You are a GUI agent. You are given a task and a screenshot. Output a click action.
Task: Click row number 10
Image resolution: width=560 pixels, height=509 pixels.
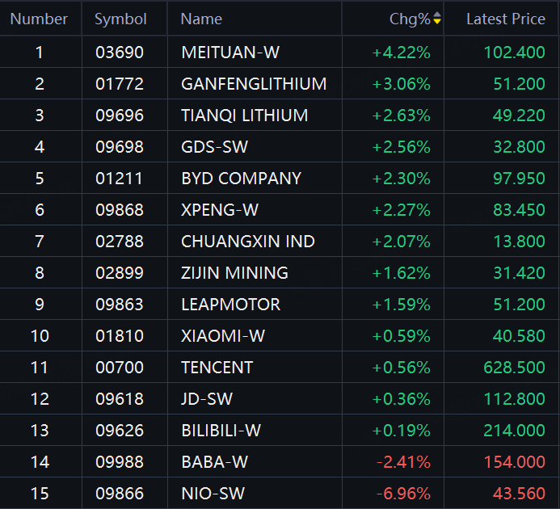tap(40, 336)
